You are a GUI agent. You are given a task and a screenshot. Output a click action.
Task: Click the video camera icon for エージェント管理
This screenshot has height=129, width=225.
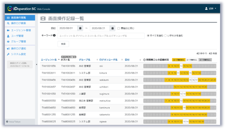tap(8, 30)
